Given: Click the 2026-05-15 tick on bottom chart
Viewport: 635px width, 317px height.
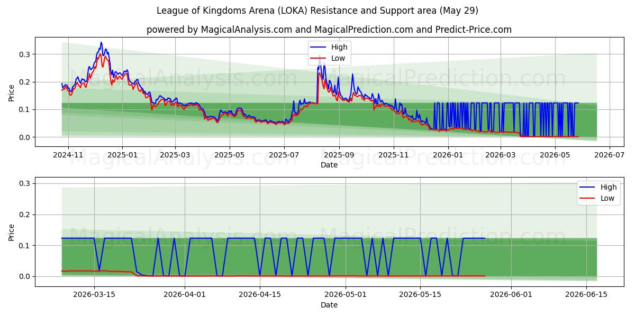Looking at the screenshot, I should 420,296.
